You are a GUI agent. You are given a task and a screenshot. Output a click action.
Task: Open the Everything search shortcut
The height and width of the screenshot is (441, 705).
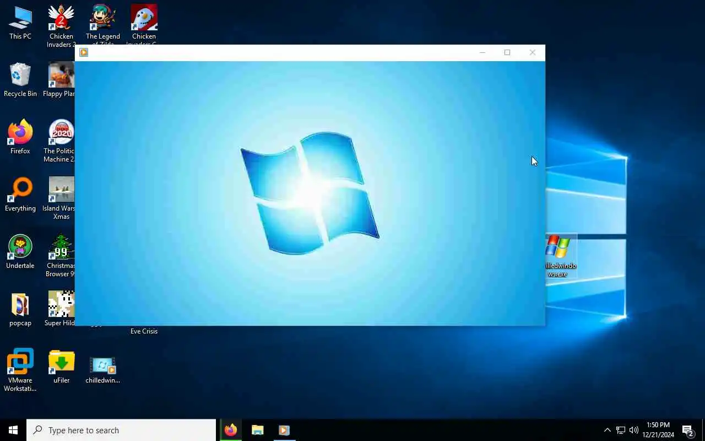pos(20,195)
